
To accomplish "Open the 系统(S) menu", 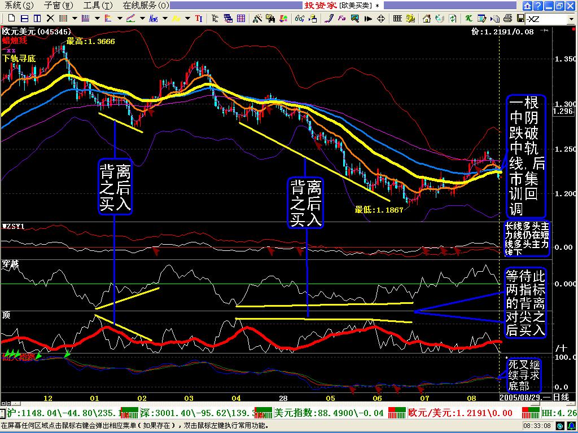I will [x=19, y=6].
